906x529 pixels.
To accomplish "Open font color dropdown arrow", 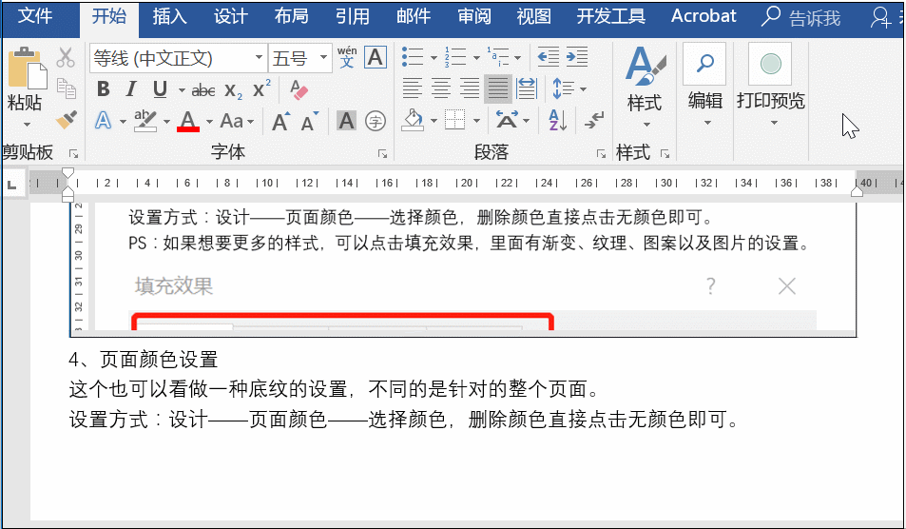I will coord(209,122).
